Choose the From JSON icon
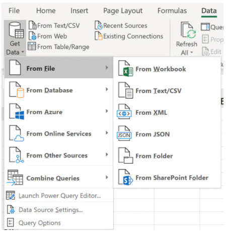This screenshot has height=234, width=226. point(124,133)
